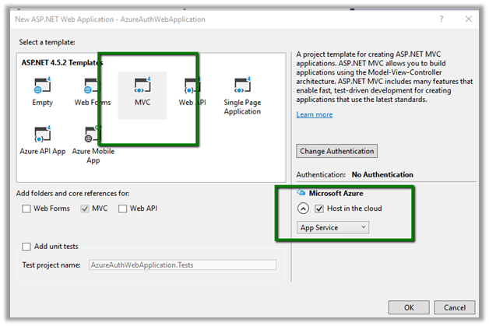Uncheck the MVC core references checkbox
The width and height of the screenshot is (489, 326).
tap(86, 209)
